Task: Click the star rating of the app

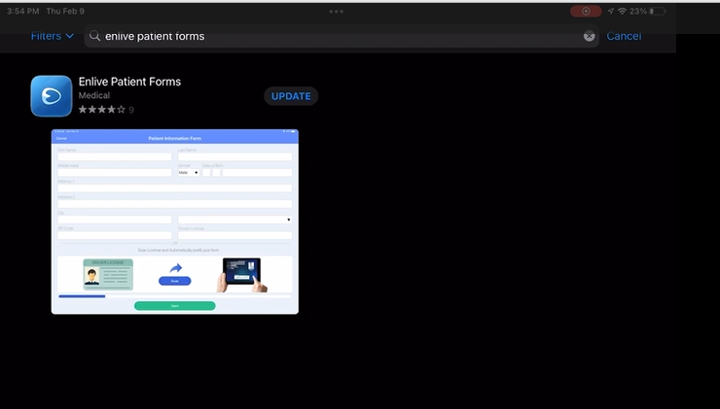Action: (101, 109)
